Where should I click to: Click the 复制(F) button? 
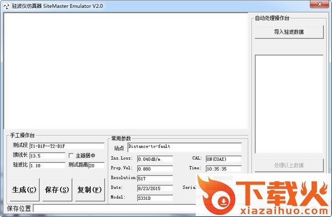90,189
